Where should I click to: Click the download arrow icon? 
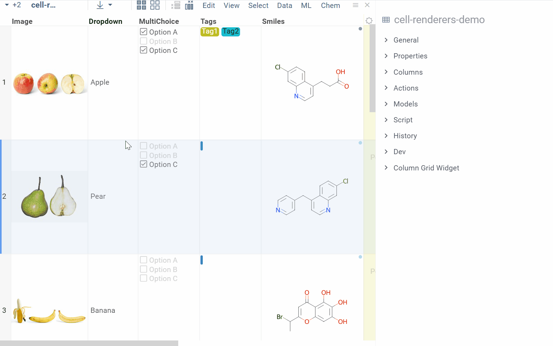100,5
